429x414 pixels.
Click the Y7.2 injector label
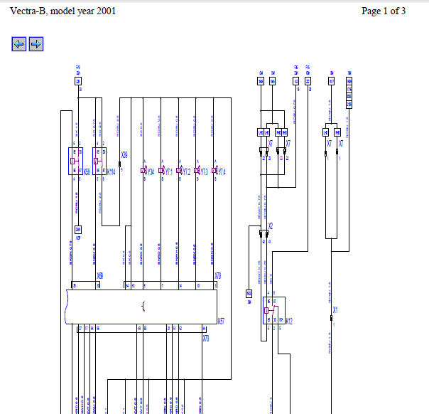(x=187, y=172)
